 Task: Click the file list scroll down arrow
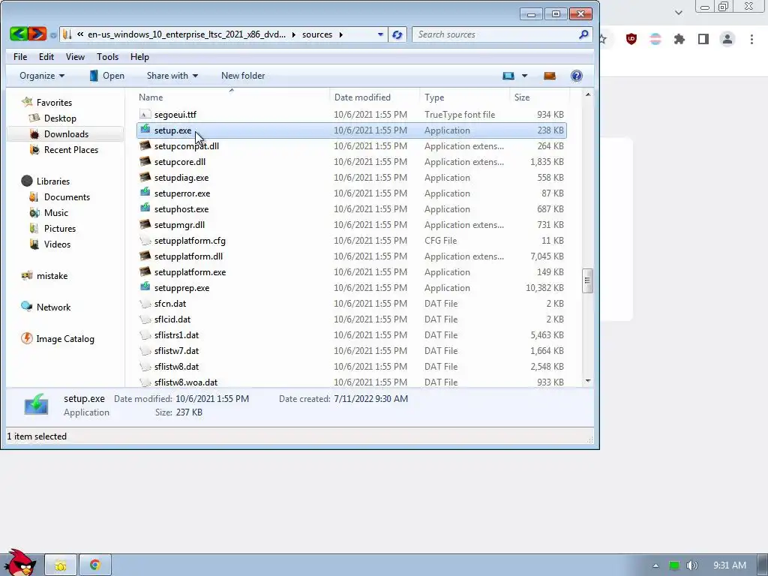point(588,381)
